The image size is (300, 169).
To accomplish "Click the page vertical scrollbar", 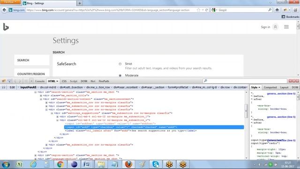I will pyautogui.click(x=298, y=48).
